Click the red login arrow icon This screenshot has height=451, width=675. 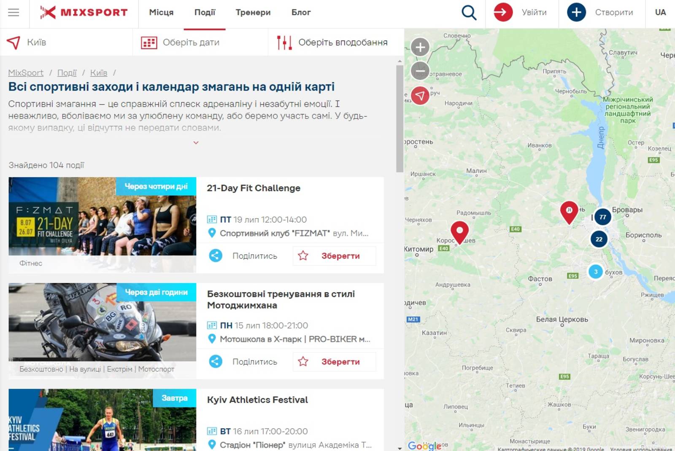503,12
